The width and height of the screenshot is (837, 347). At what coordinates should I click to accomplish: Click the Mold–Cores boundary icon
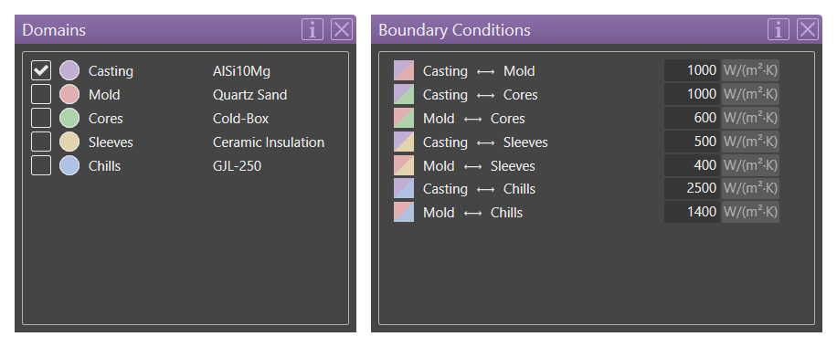404,118
